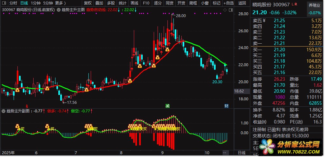Click the 同资 toolbar button
The height and width of the screenshot is (157, 325).
[x=170, y=3]
